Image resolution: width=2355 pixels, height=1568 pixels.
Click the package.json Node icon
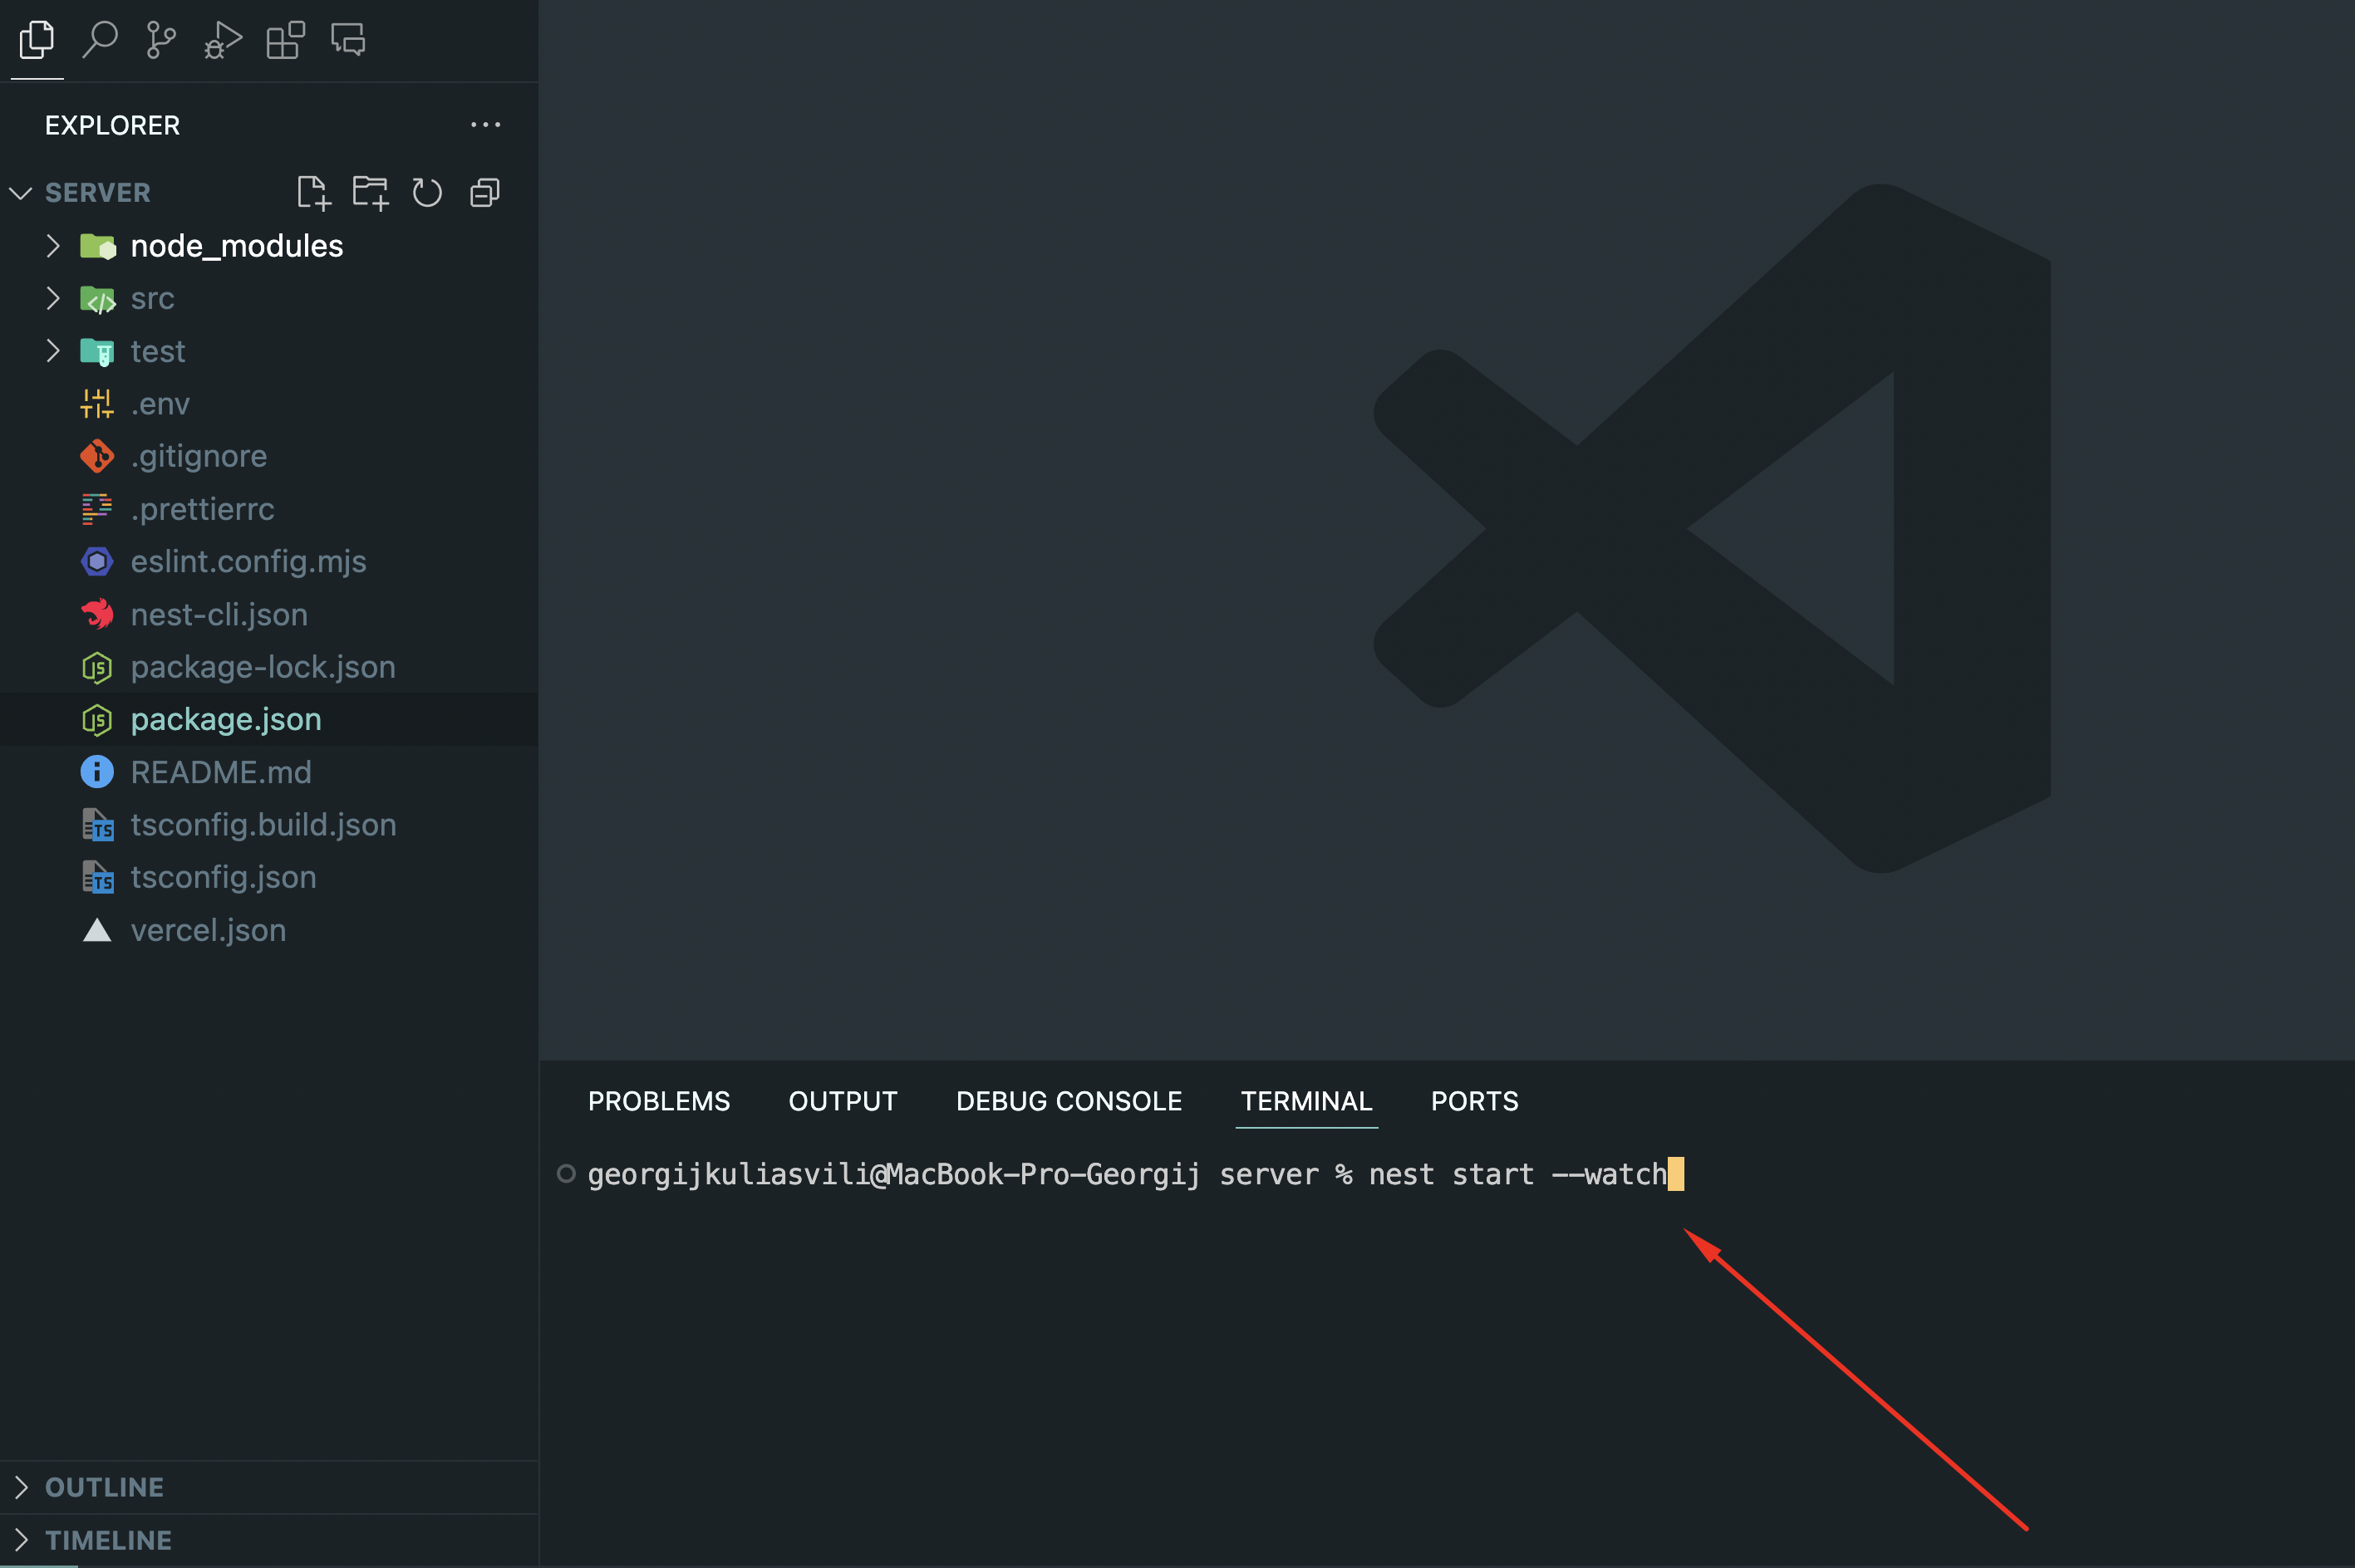(97, 719)
